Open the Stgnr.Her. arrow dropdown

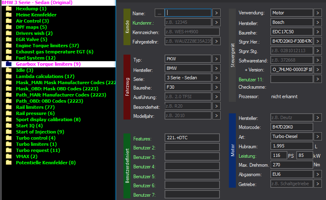318,41
